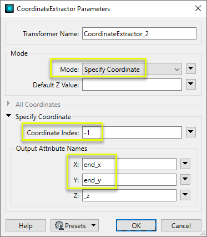This screenshot has width=207, height=237.
Task: Open the arrow menu button beside the Mode combo box
Action: [191, 69]
